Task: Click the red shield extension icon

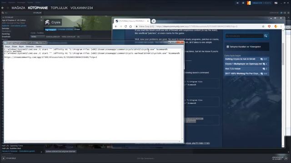Action: pos(269,27)
